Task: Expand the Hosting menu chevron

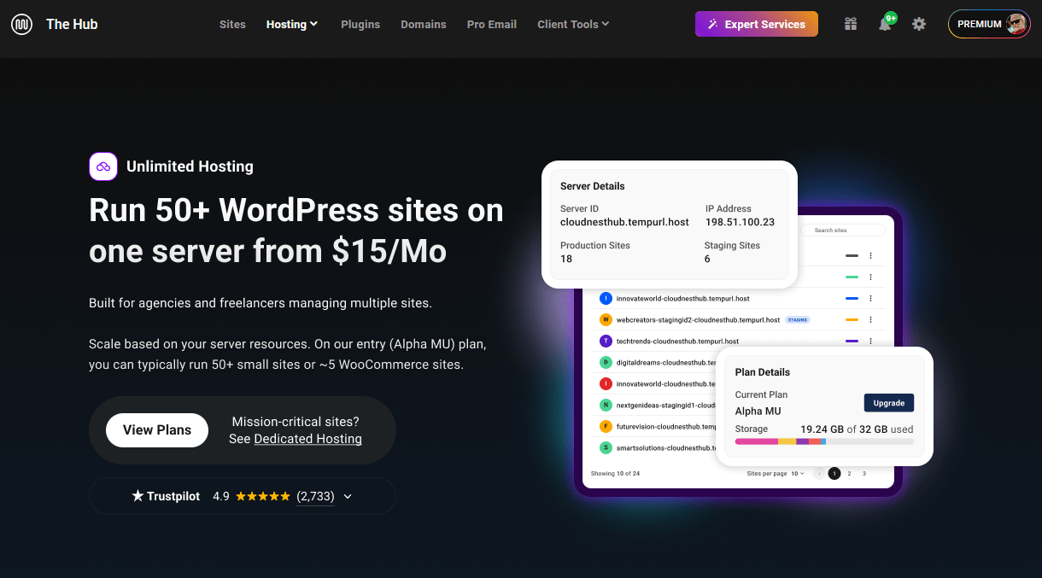Action: 314,24
